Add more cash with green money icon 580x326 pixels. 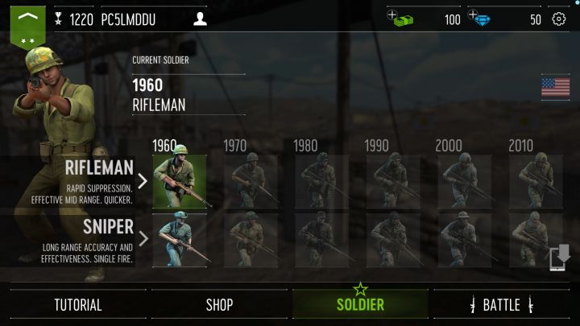pyautogui.click(x=400, y=19)
